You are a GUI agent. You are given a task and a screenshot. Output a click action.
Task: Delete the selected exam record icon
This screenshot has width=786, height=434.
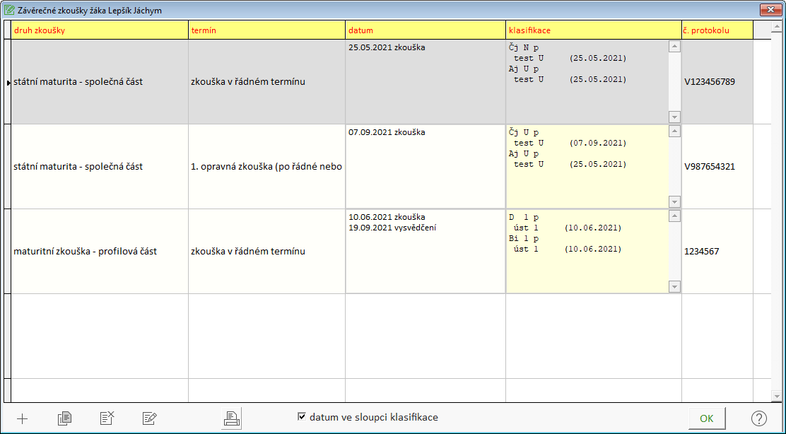[x=107, y=418]
